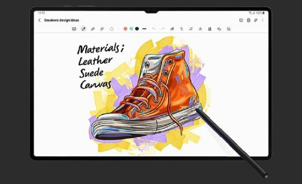302x184 pixels.
Task: Select the pen drawing tool
Action: (84, 29)
